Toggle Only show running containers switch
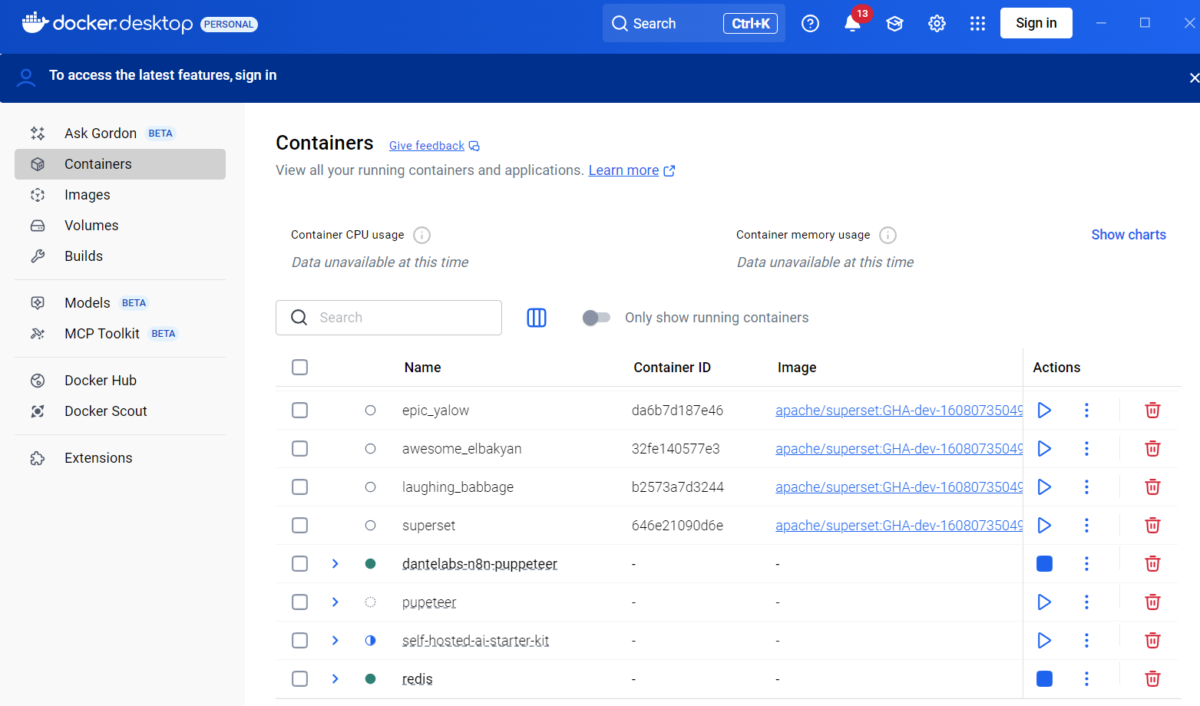1200x706 pixels. 596,318
